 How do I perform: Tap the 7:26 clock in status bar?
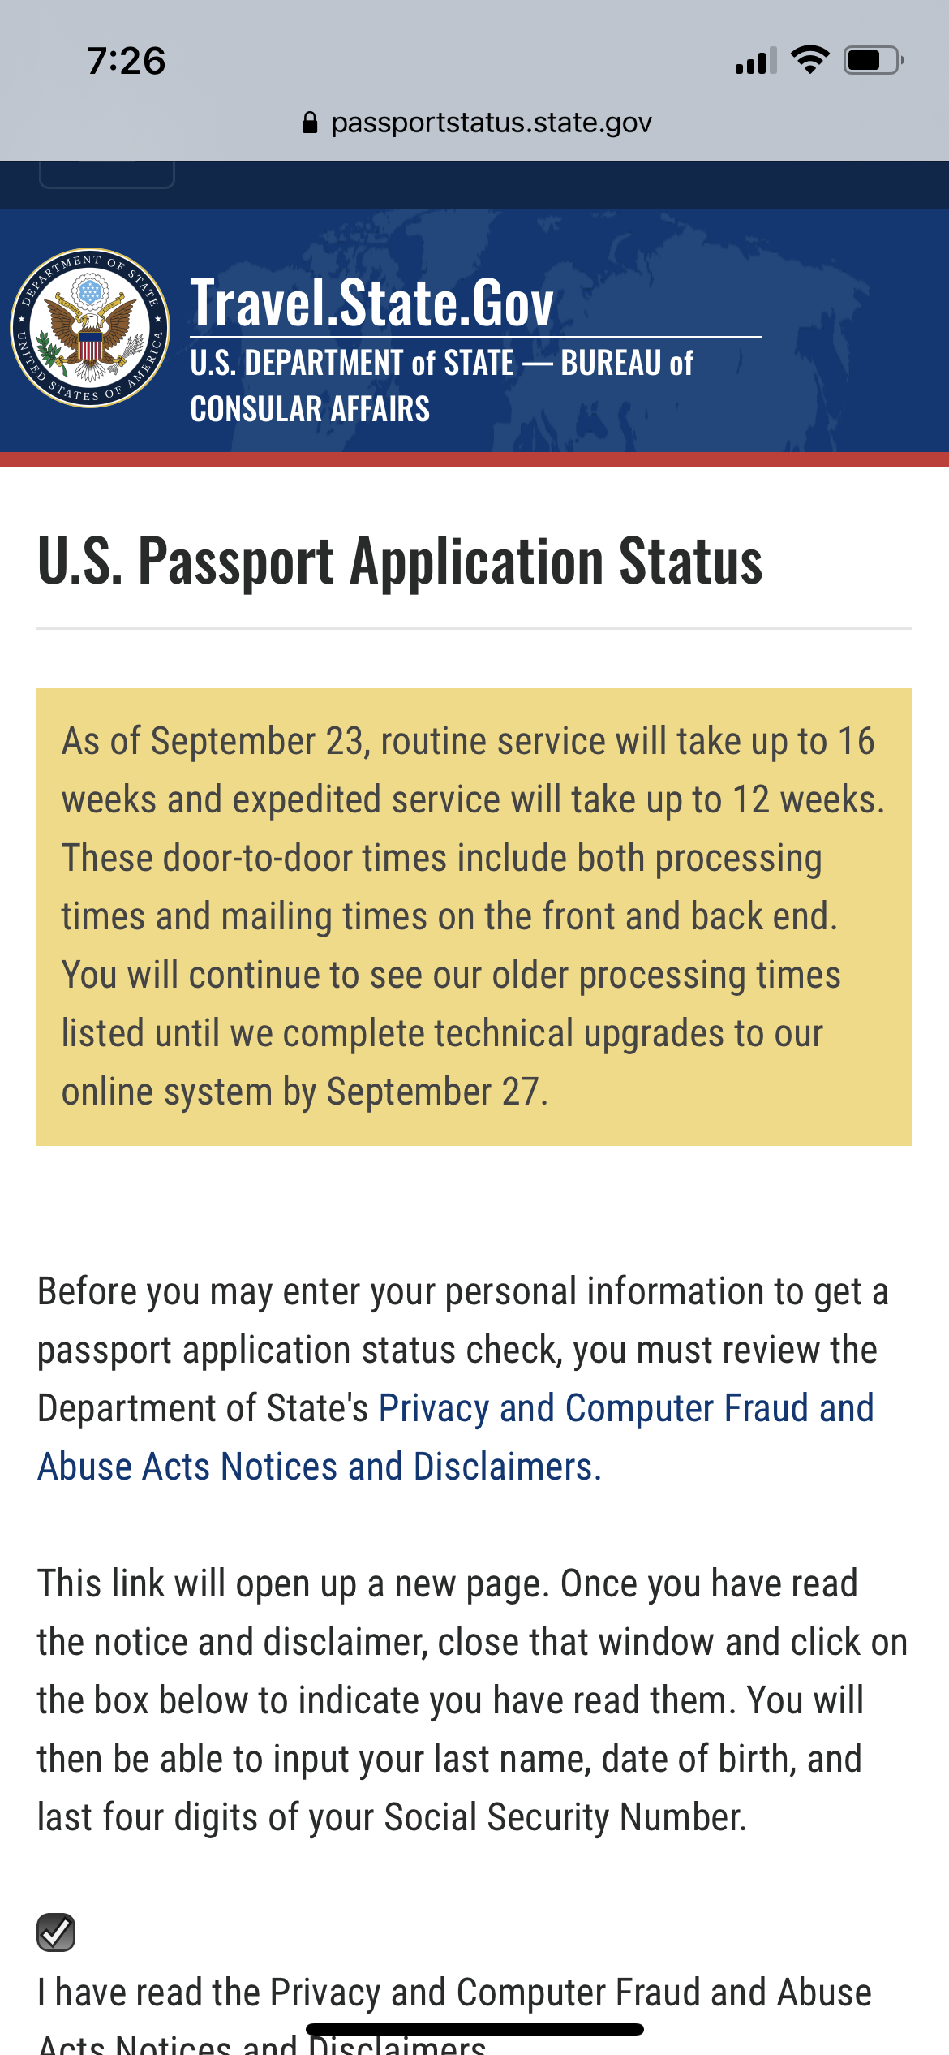tap(127, 62)
